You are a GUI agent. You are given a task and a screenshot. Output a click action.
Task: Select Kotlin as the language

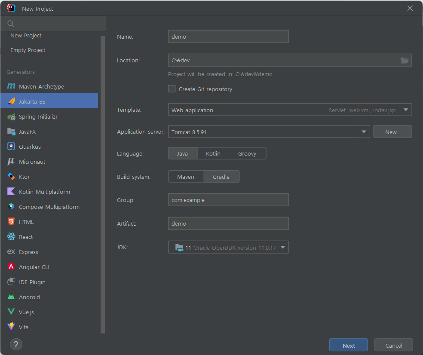[x=213, y=153]
